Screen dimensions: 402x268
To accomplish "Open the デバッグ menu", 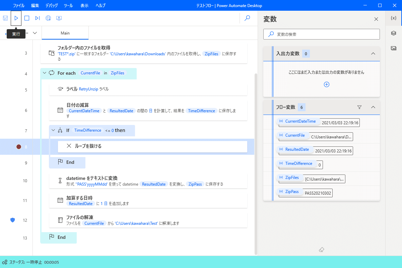I will point(52,5).
